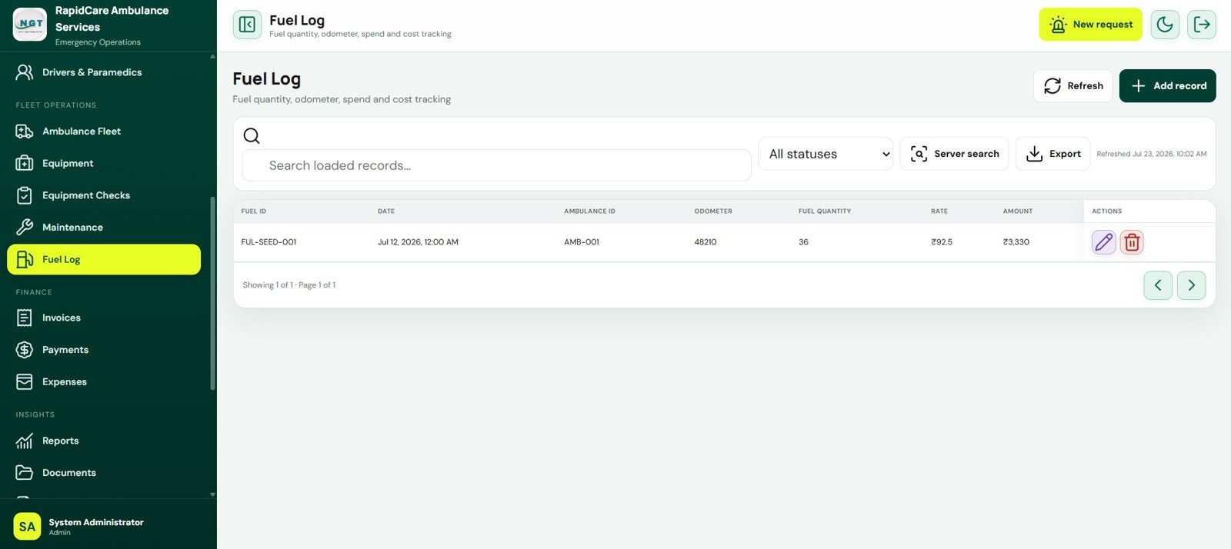
Task: Open Equipment Checks page
Action: 104,195
